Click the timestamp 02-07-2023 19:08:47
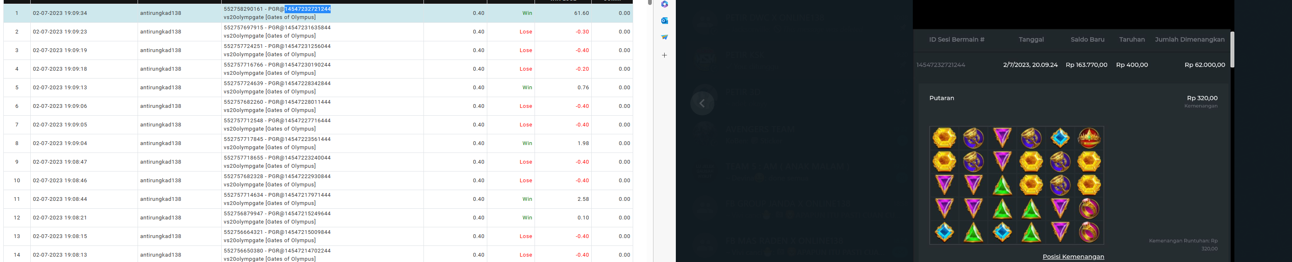The height and width of the screenshot is (262, 1292). (60, 162)
